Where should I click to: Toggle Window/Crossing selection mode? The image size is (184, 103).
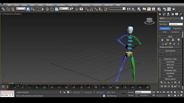(42, 9)
